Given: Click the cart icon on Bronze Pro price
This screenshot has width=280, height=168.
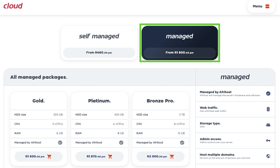Looking at the screenshot, I should click(x=172, y=156).
